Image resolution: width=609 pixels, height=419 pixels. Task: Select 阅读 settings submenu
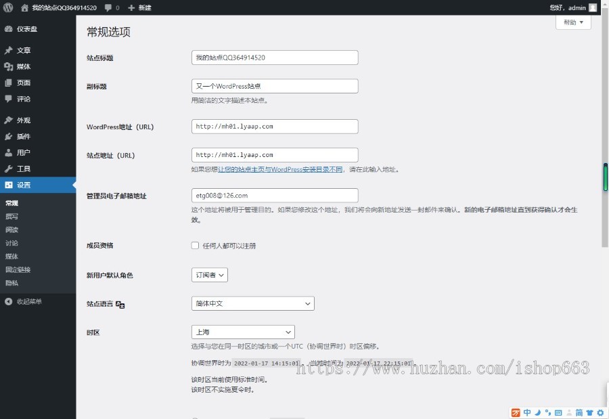pyautogui.click(x=12, y=229)
